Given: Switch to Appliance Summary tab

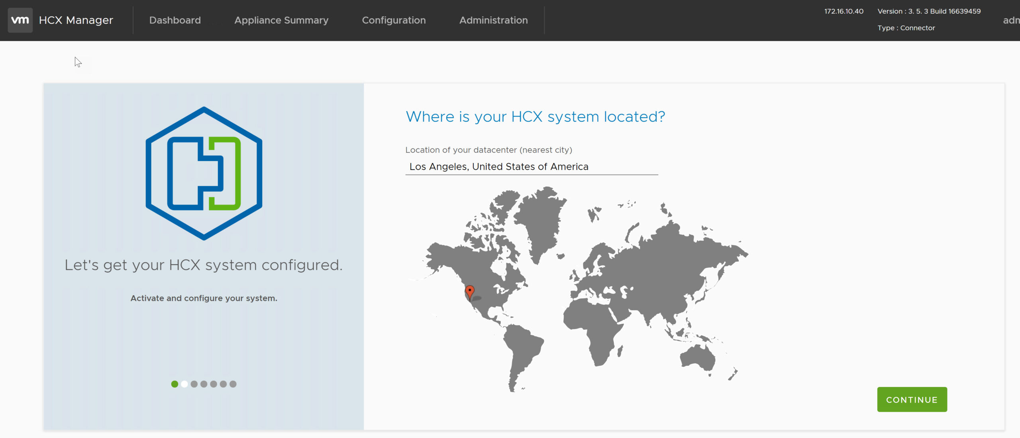Looking at the screenshot, I should point(281,20).
